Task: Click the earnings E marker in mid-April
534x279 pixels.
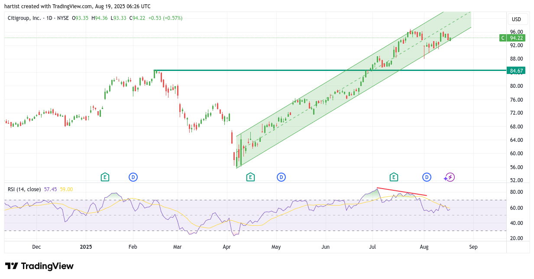Action: pos(250,177)
